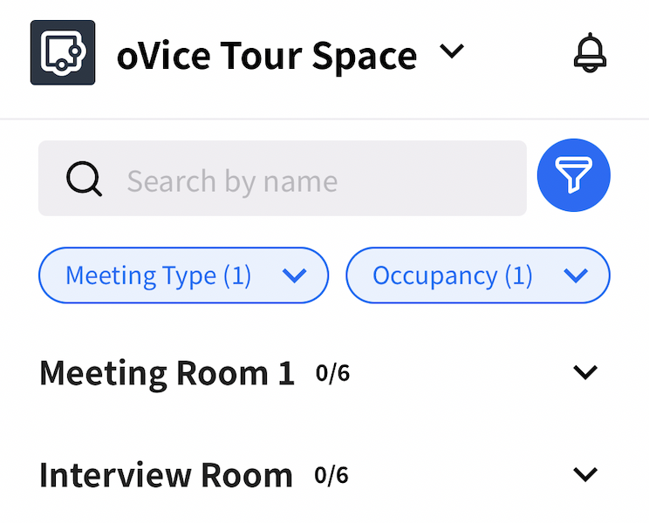Click the Meeting Type chip label text
Image resolution: width=649 pixels, height=523 pixels.
[158, 275]
